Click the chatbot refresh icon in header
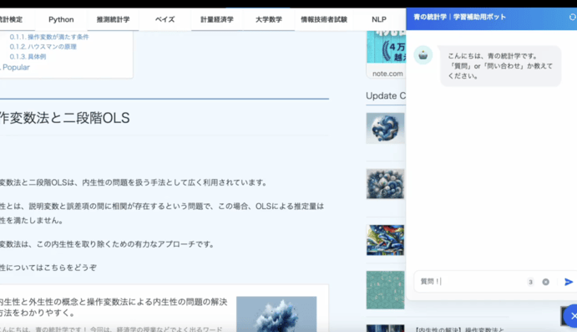This screenshot has width=577, height=332. click(573, 17)
